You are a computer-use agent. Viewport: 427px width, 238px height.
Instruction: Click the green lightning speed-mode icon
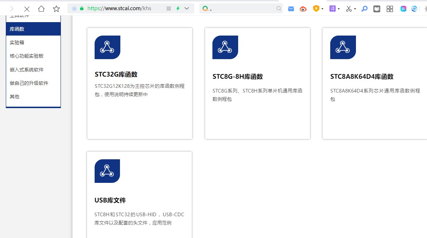178,8
